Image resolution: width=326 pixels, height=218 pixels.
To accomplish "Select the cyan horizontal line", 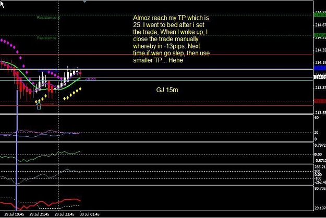I will point(156,81).
